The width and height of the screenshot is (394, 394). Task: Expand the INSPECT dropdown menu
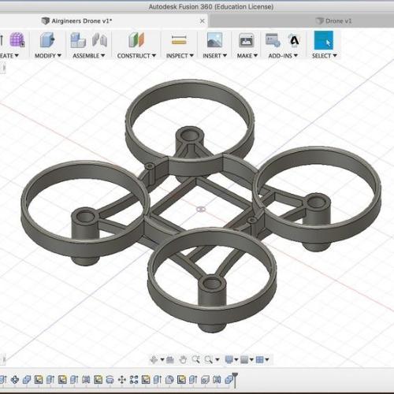click(180, 56)
